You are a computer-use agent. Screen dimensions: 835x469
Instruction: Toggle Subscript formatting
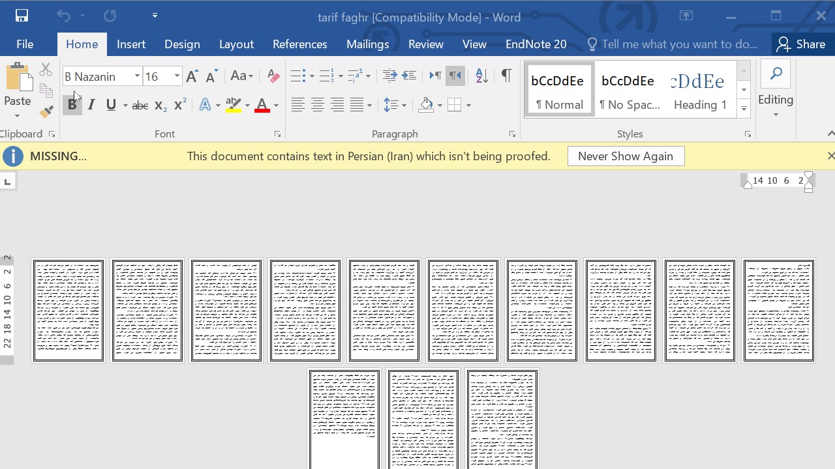160,105
